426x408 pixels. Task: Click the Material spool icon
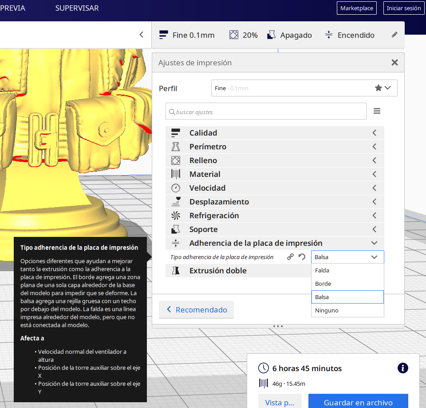pyautogui.click(x=176, y=174)
